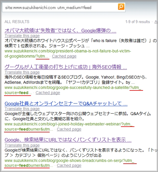Click snippet starting オバマ米大統領のホワイトハウス
This screenshot has width=158, height=172.
coord(81,43)
